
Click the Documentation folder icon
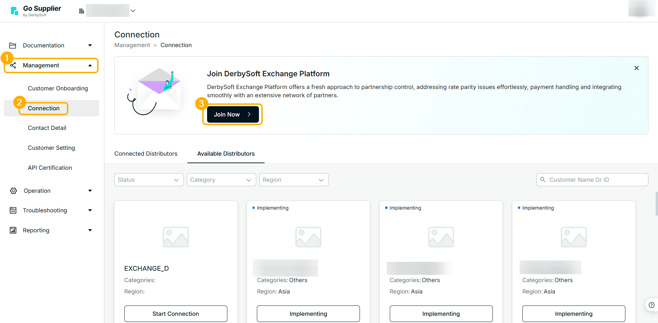(x=13, y=45)
